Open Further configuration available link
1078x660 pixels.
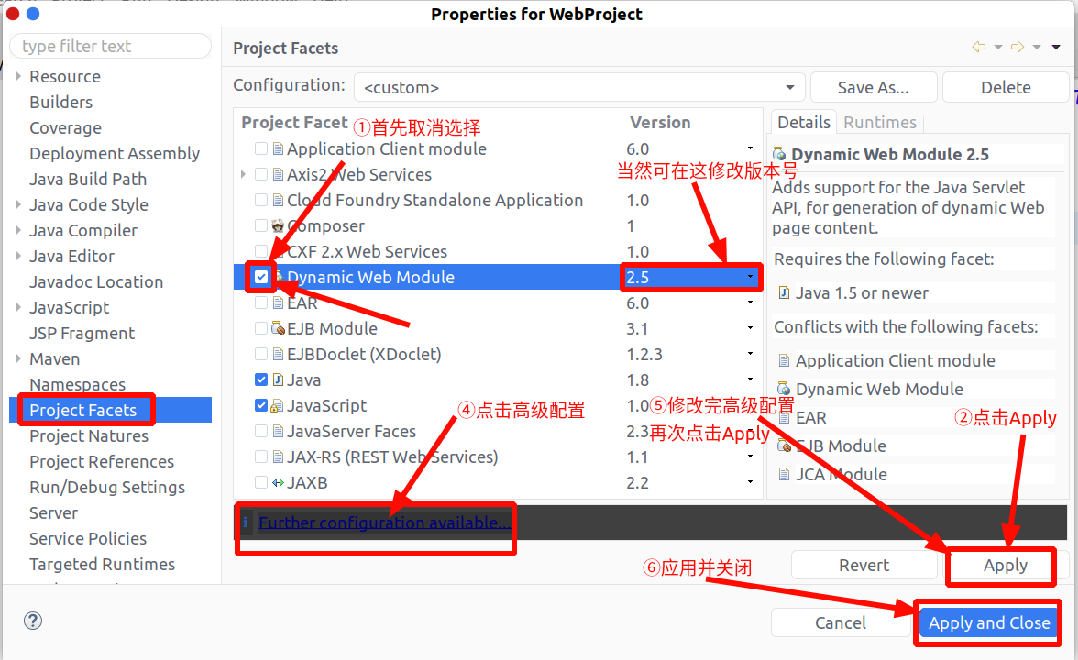click(x=385, y=522)
